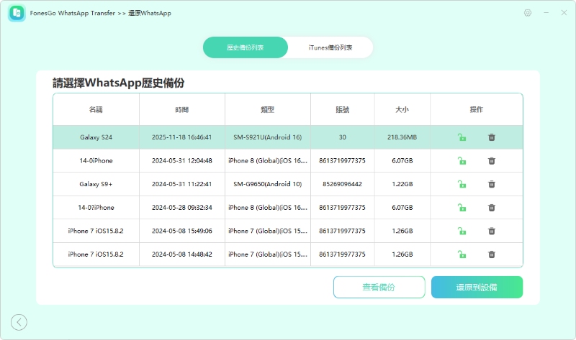The height and width of the screenshot is (340, 576).
Task: Click the account number 85269096442
Action: 343,184
